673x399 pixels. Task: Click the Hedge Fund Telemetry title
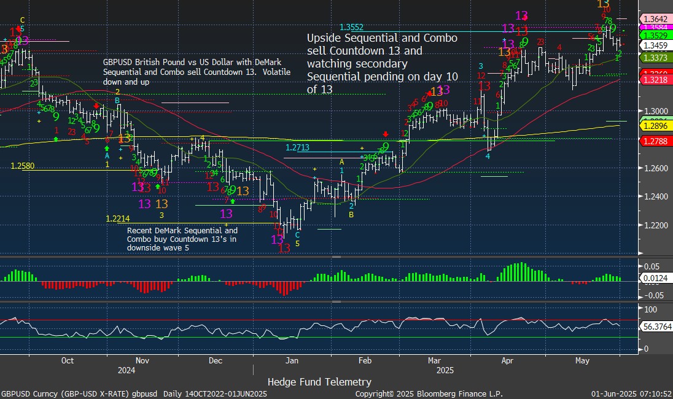tap(319, 382)
